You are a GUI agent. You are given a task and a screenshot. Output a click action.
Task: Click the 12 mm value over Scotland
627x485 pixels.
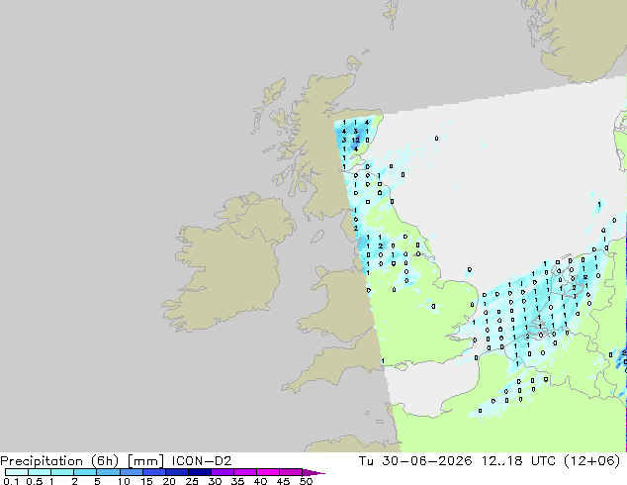(x=355, y=141)
